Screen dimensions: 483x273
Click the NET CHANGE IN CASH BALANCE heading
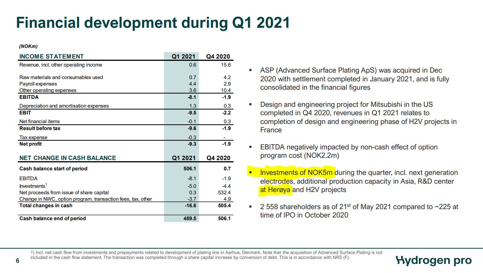pos(68,158)
